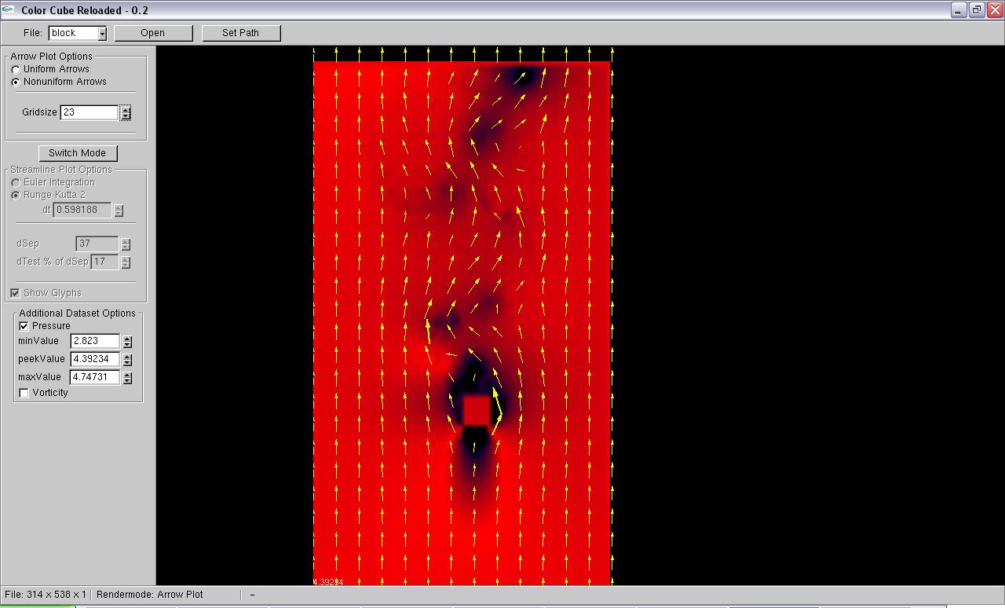Select the Uniform Arrows radio button
Viewport: 1005px width, 608px height.
[16, 69]
